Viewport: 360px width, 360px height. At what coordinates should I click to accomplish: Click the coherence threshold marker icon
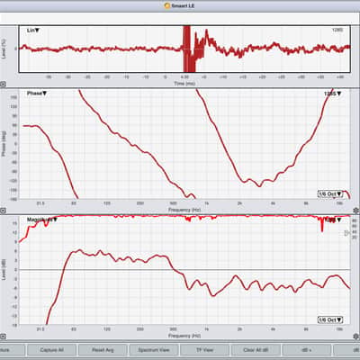347,233
